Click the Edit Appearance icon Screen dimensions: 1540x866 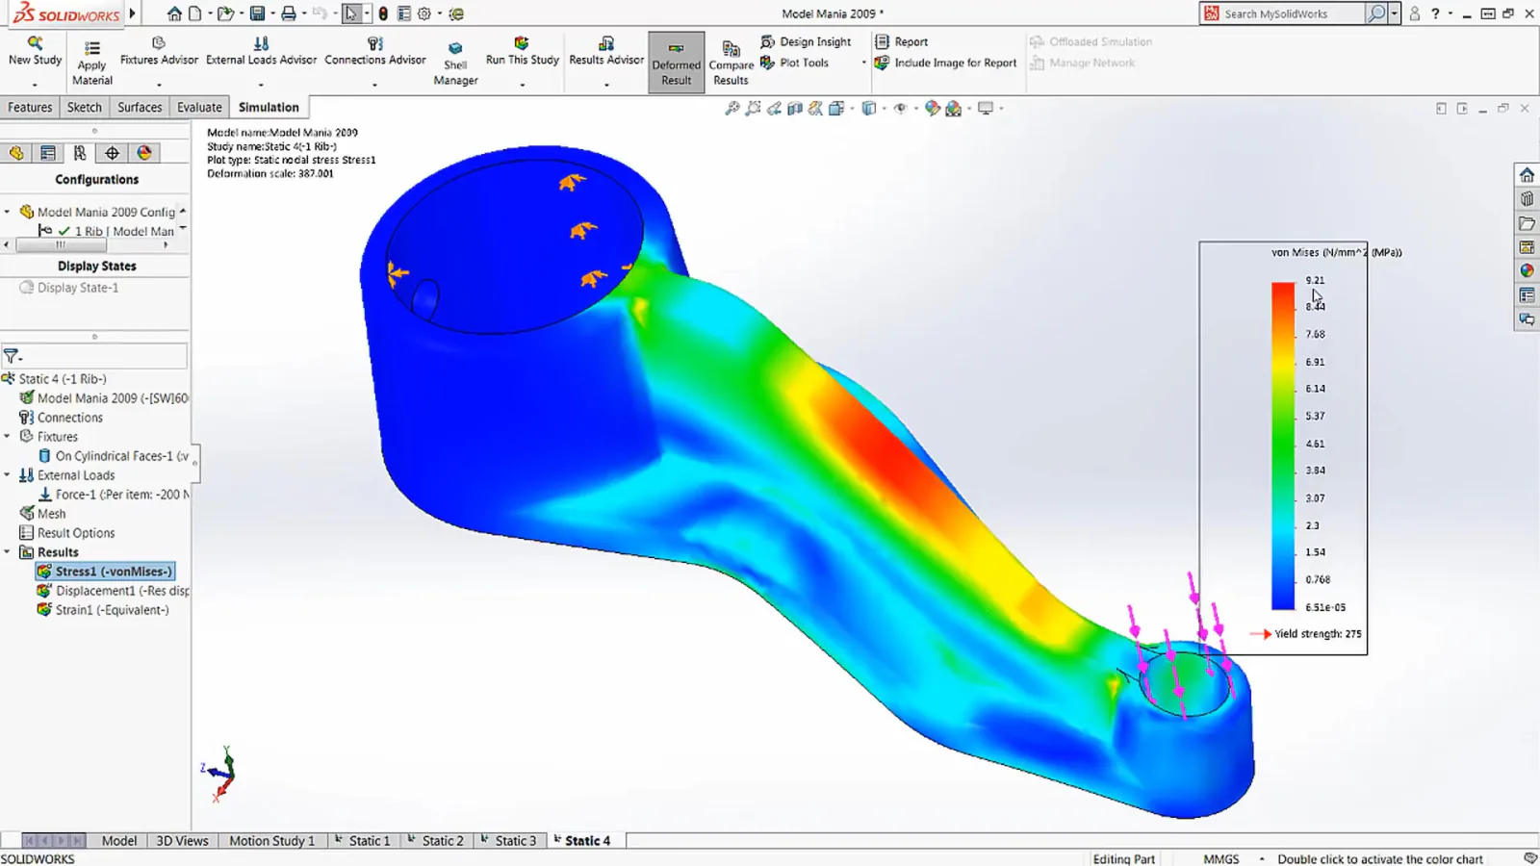pyautogui.click(x=932, y=109)
